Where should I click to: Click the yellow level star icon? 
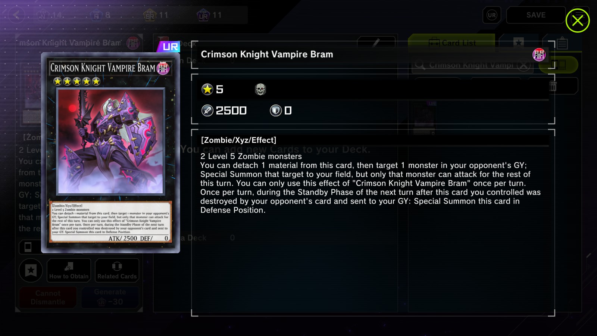207,89
